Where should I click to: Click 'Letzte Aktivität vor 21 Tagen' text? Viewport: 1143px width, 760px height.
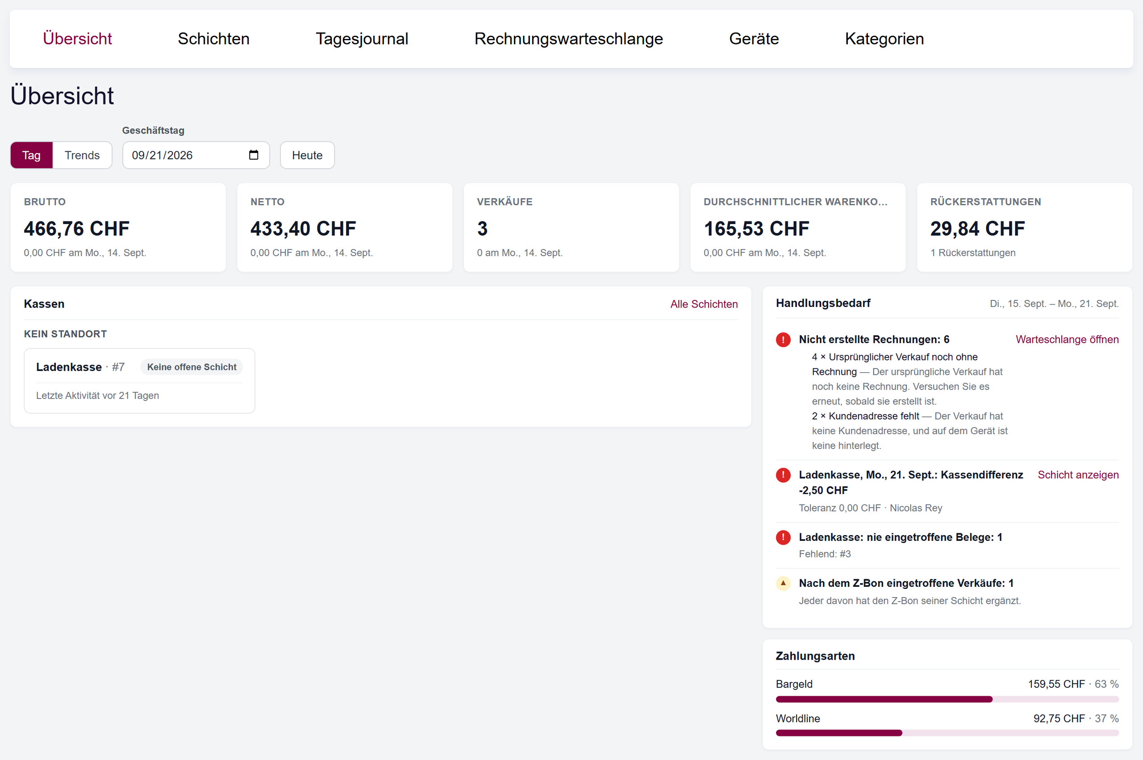pos(97,395)
